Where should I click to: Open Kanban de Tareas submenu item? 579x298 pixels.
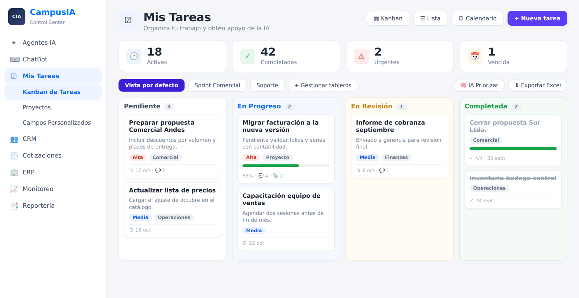tap(53, 92)
